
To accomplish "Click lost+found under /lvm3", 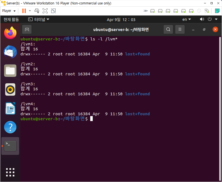I will 138,94.
